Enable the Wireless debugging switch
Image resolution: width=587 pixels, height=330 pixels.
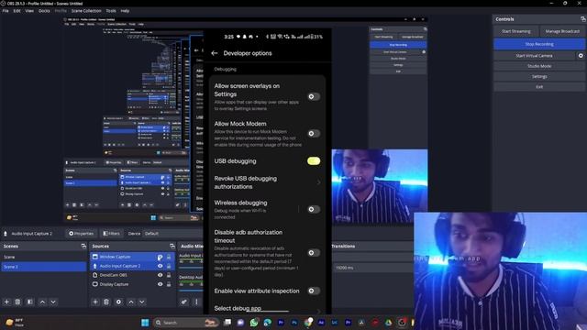coord(314,209)
